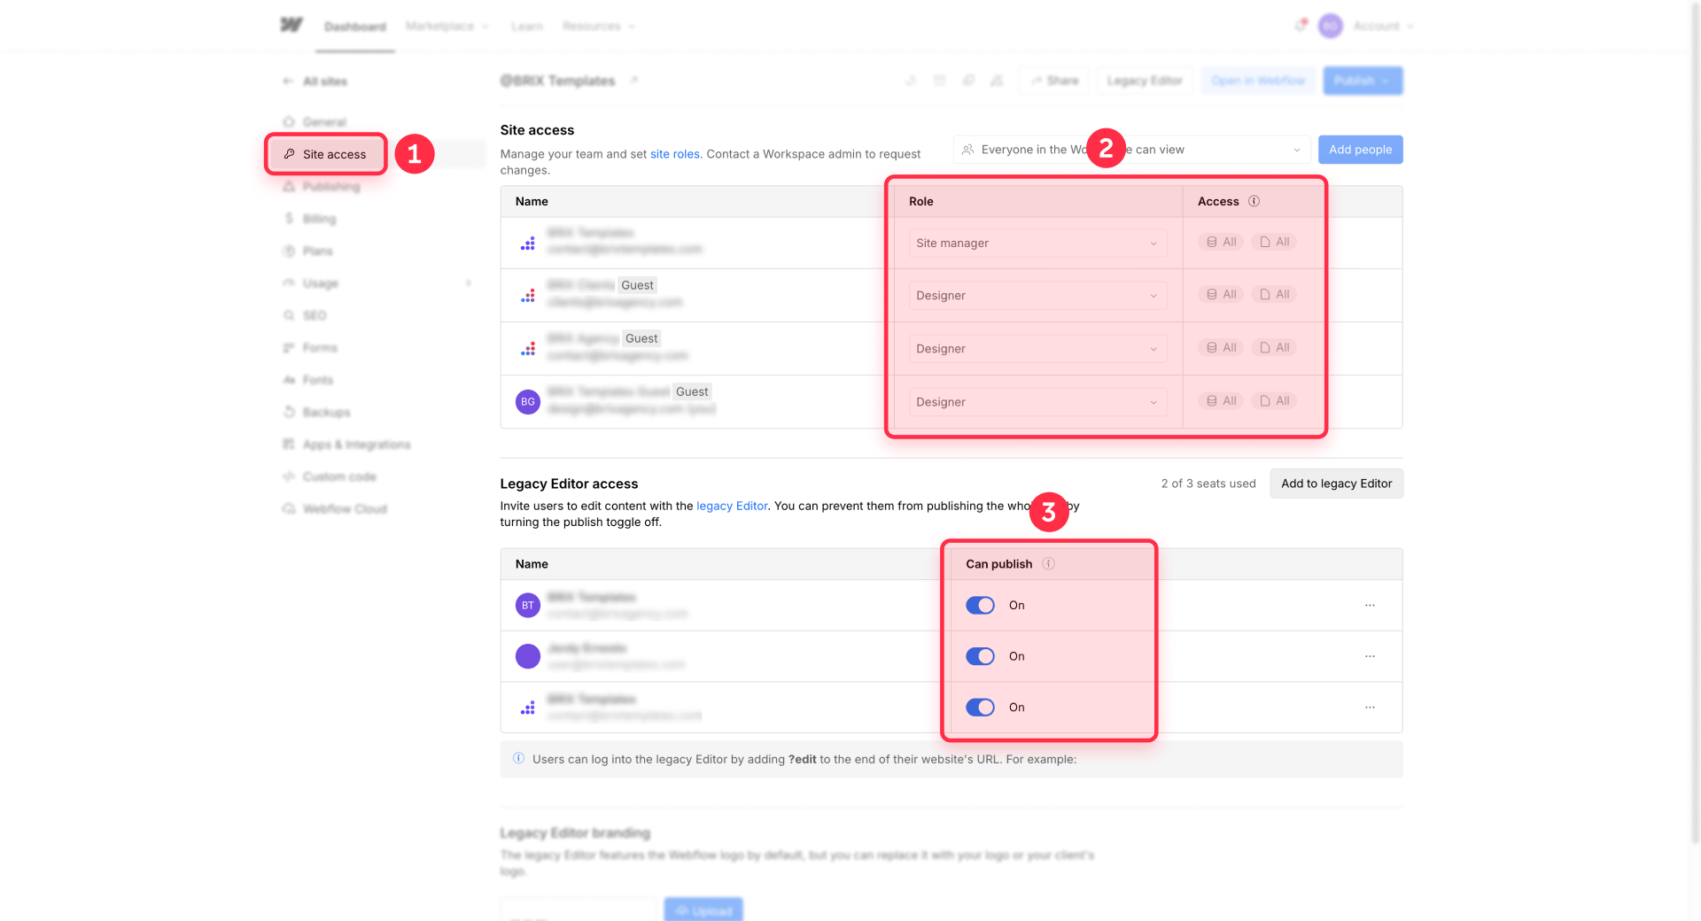Select Site access in sidebar
This screenshot has height=921, width=1701.
click(x=326, y=154)
